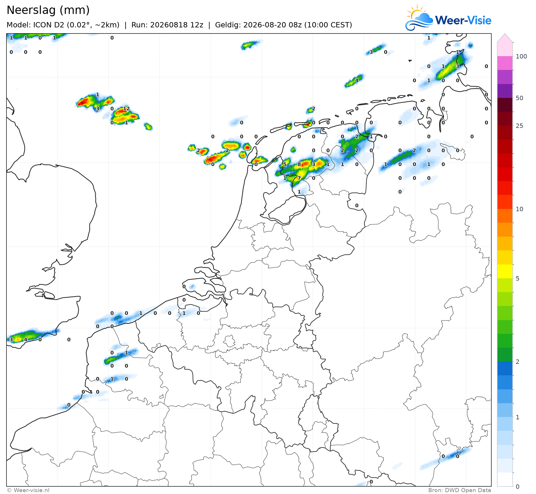536x494 pixels.
Task: Click the Bron: DWD Open Data label
Action: [x=460, y=490]
